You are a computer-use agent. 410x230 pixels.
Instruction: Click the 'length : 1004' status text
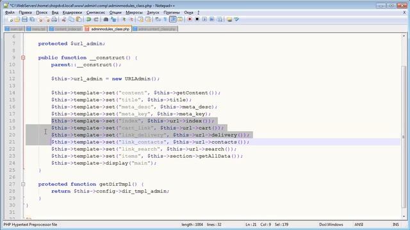192,224
